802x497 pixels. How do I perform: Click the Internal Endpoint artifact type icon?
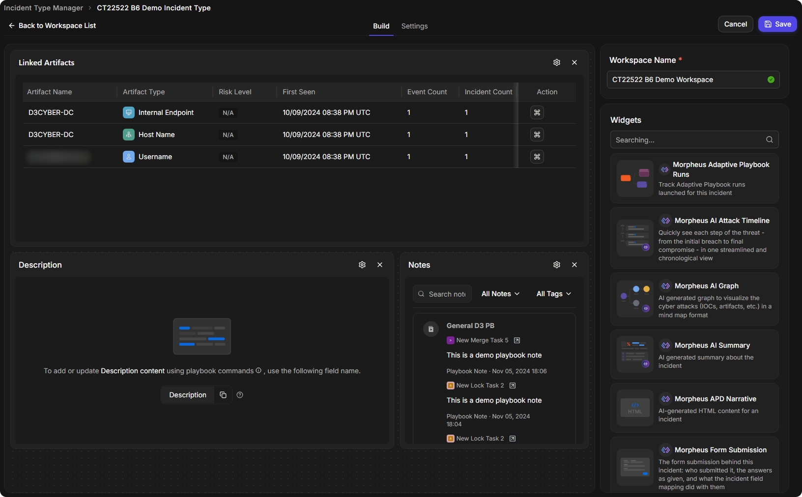[x=129, y=112]
